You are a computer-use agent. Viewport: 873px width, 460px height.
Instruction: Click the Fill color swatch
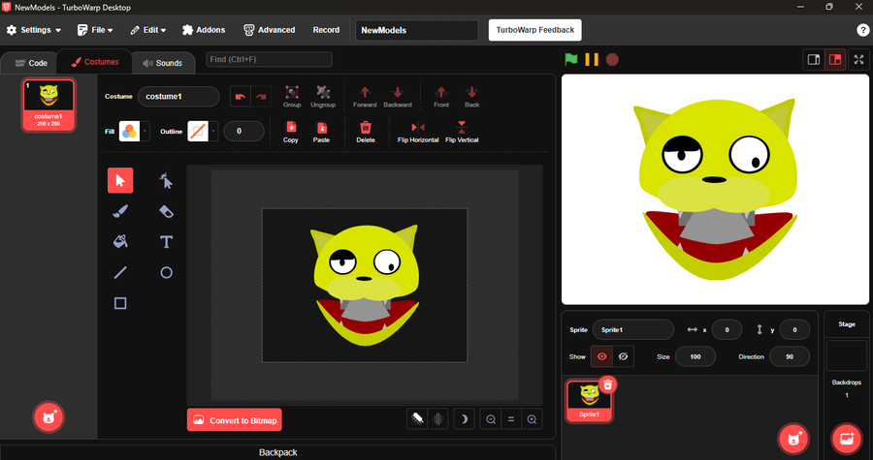(130, 132)
